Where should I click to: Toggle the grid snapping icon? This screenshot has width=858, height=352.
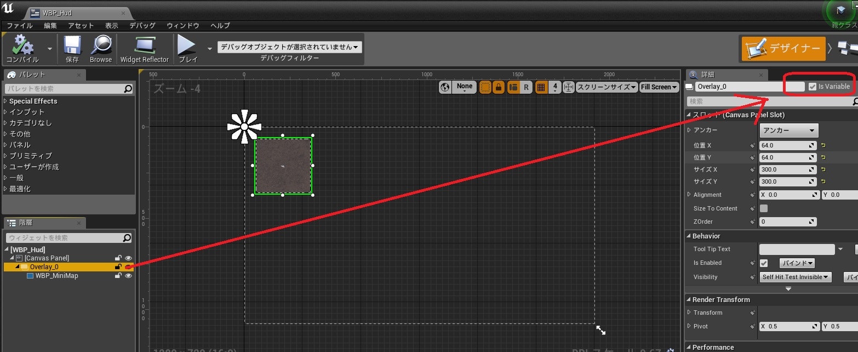pyautogui.click(x=541, y=87)
